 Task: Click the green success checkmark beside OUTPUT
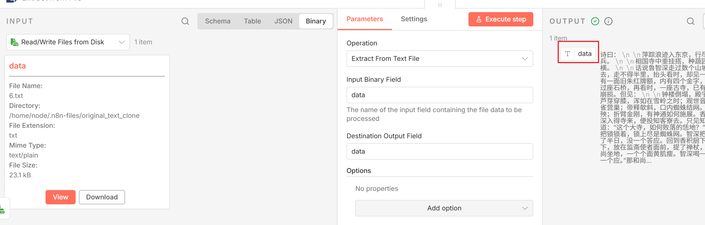[x=595, y=21]
